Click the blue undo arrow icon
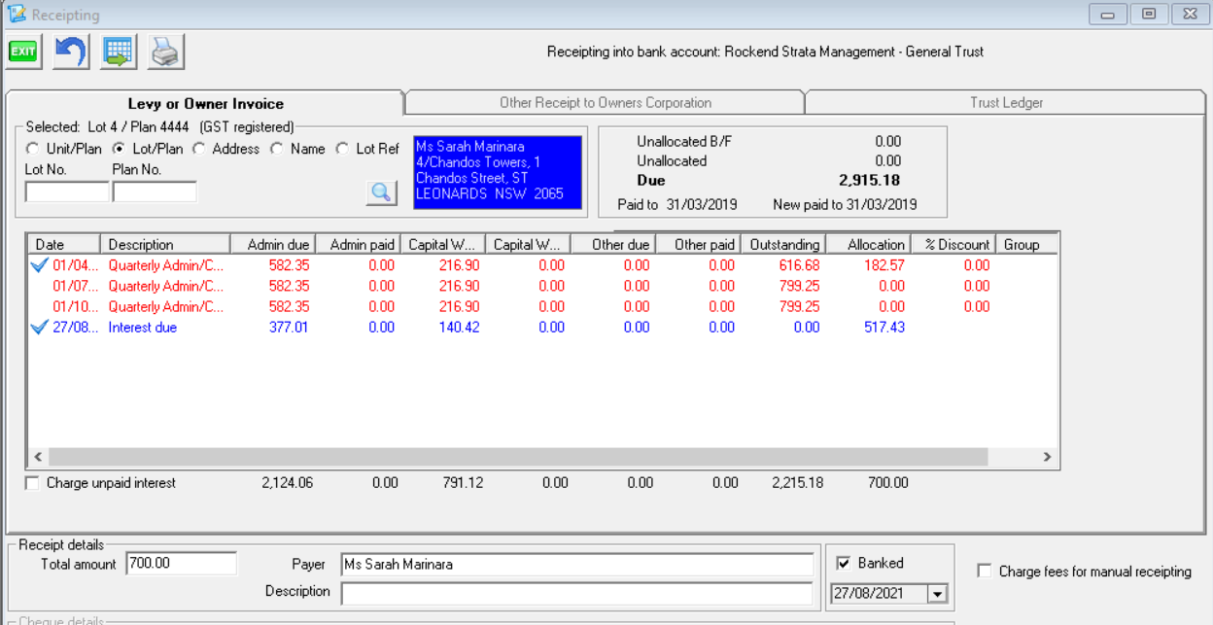This screenshot has height=625, width=1213. (71, 52)
